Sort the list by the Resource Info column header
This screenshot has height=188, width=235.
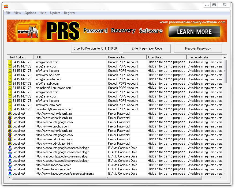pyautogui.click(x=126, y=57)
